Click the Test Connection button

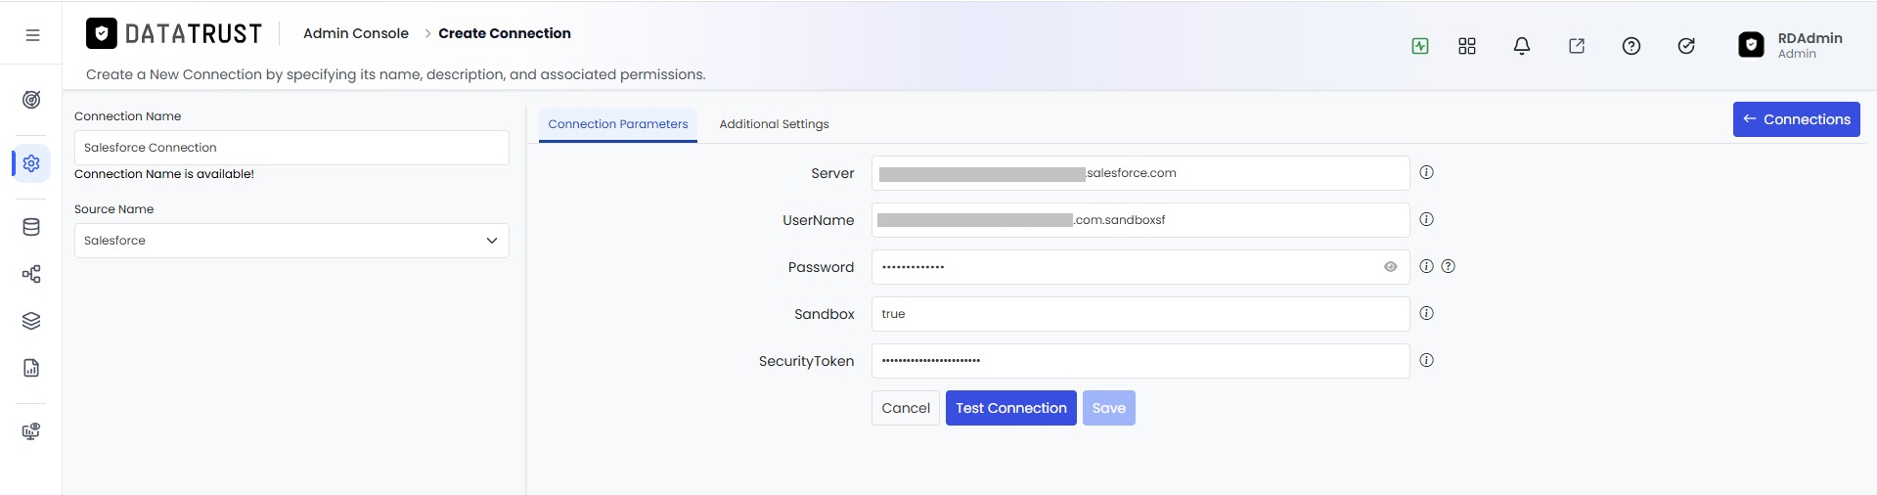[x=1011, y=408]
